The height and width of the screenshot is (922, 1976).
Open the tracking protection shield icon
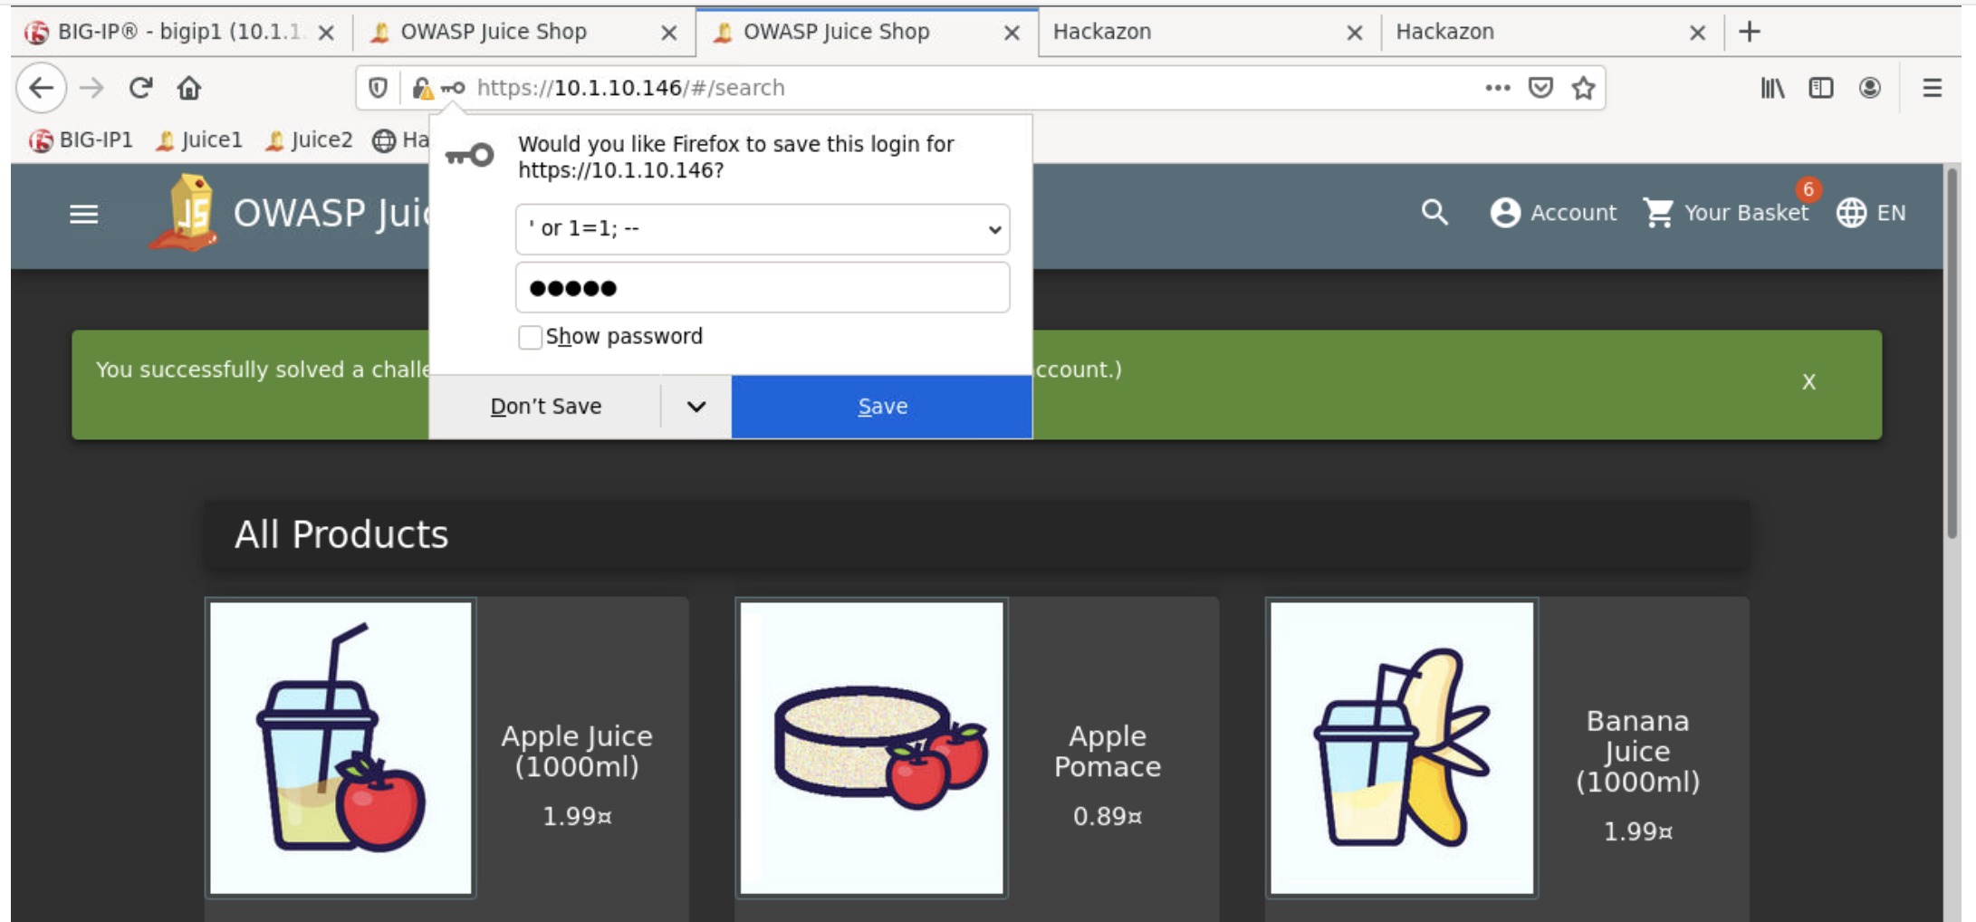tap(378, 88)
